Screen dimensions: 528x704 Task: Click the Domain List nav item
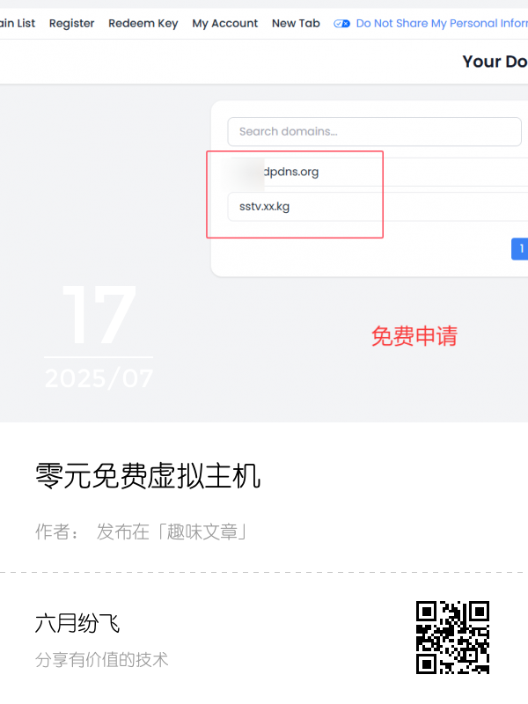17,24
